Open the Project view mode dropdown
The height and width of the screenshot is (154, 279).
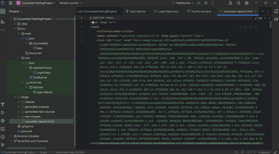tap(16, 11)
